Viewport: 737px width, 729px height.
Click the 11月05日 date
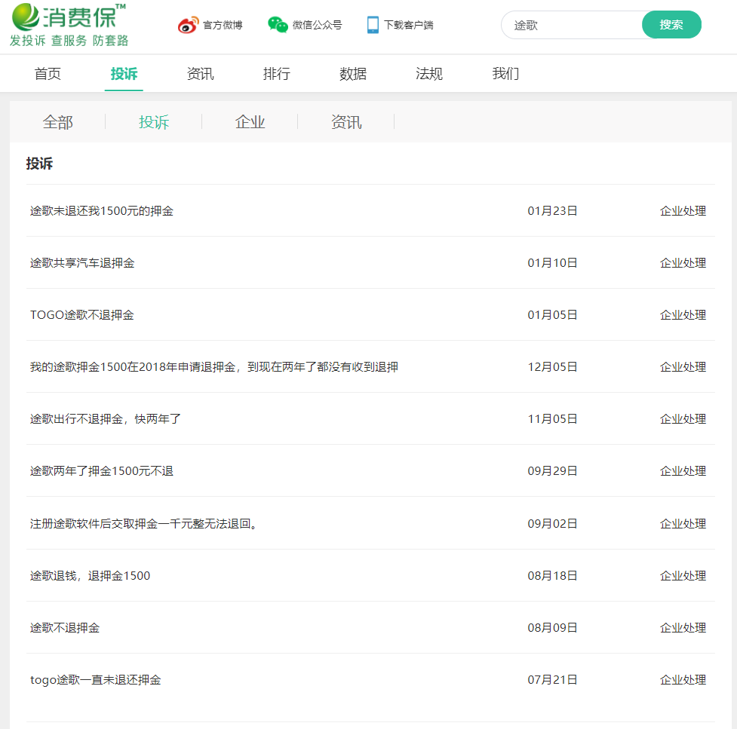coord(552,419)
